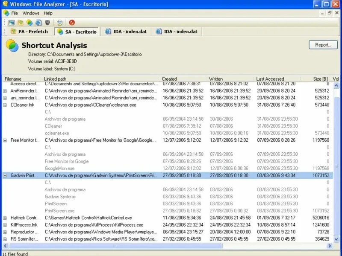Click the Gadwin Systems folder sub-item
The height and width of the screenshot is (256, 342).
(x=60, y=197)
